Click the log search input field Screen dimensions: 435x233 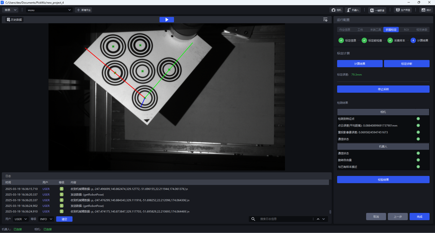(x=285, y=219)
